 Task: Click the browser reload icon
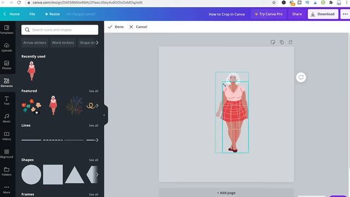pyautogui.click(x=19, y=2)
